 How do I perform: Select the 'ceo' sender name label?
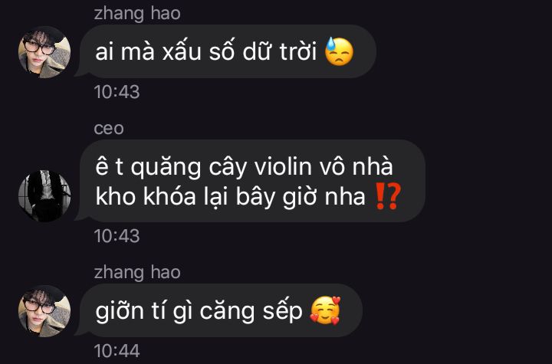pyautogui.click(x=109, y=129)
